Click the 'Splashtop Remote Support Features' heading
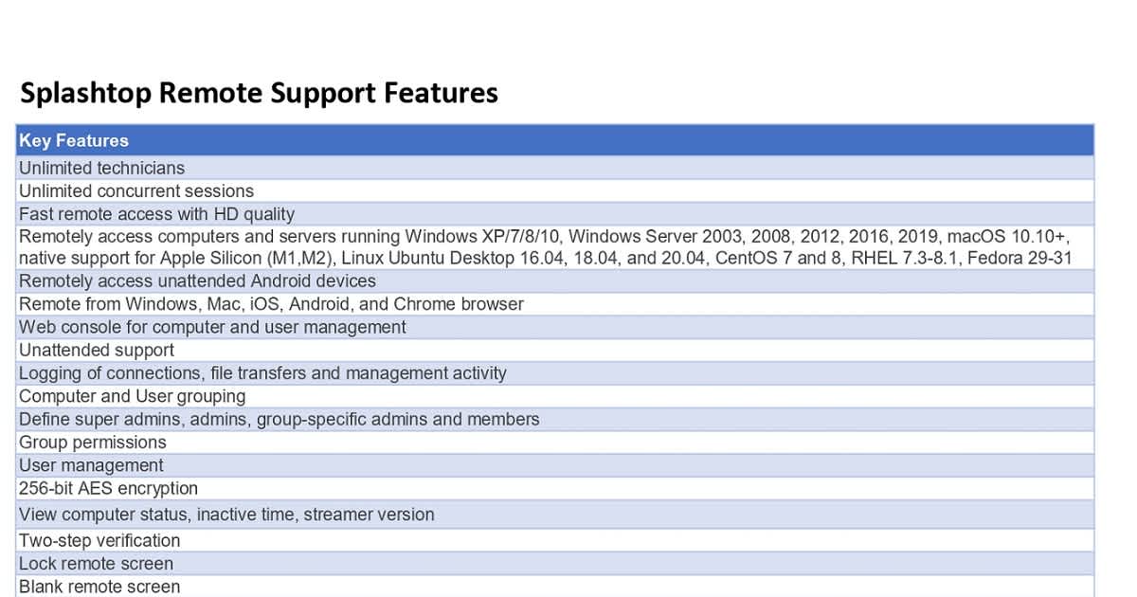 click(259, 93)
